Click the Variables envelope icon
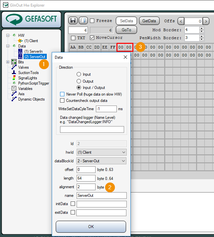 14,88
